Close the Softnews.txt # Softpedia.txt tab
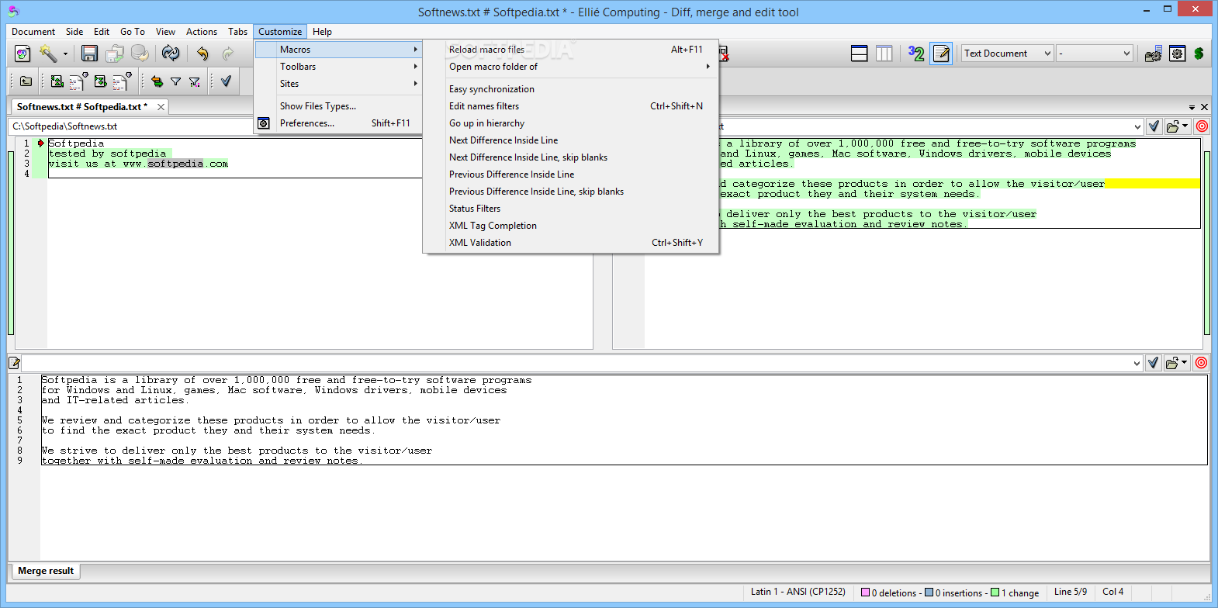This screenshot has width=1218, height=608. [161, 107]
